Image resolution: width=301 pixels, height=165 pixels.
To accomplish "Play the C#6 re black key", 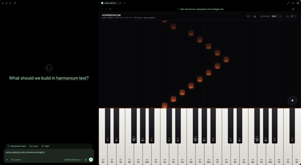I will coord(292,126).
